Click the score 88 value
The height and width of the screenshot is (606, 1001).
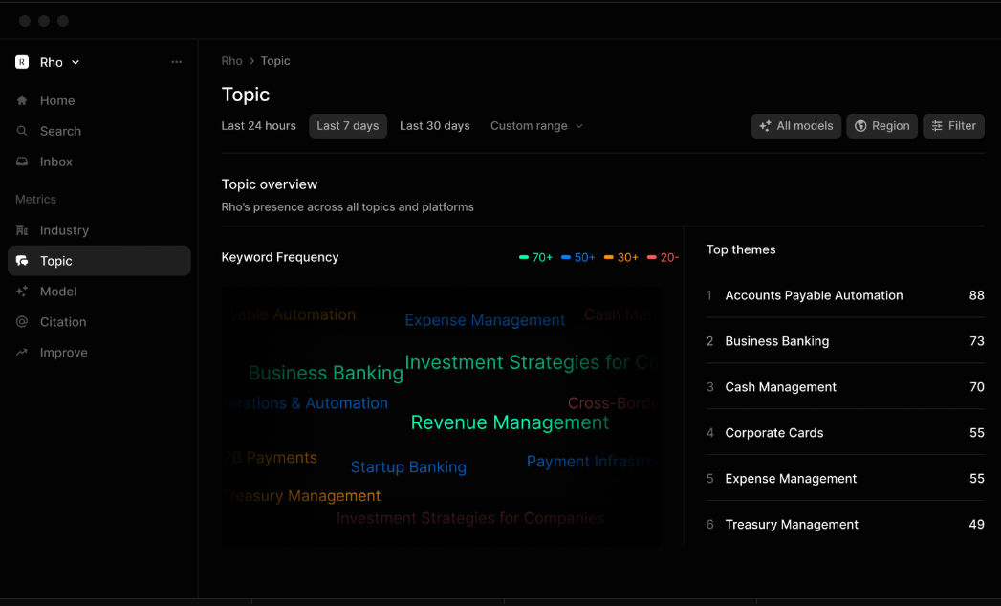pyautogui.click(x=976, y=295)
